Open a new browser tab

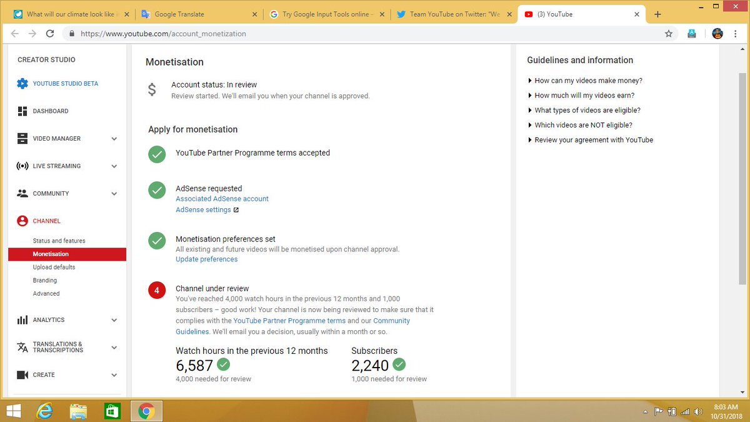(657, 14)
